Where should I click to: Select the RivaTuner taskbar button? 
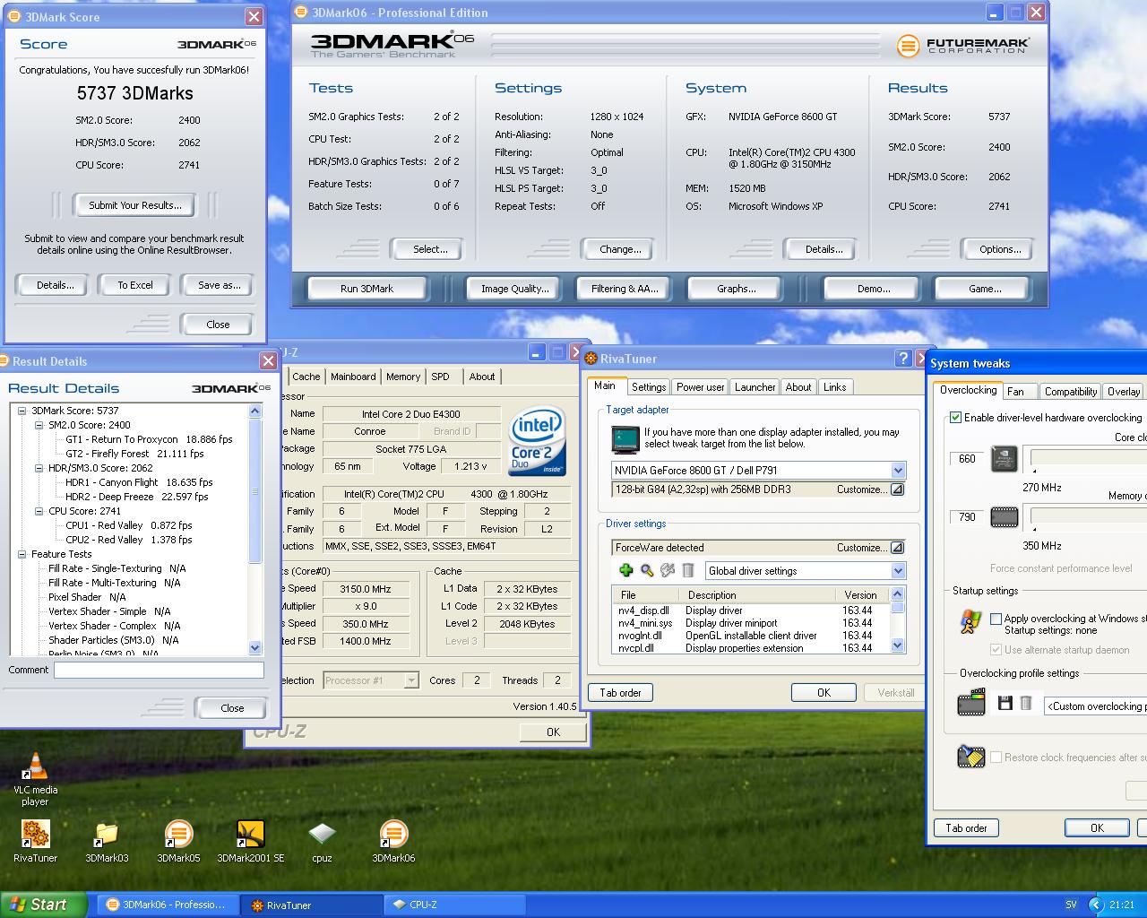pyautogui.click(x=311, y=905)
